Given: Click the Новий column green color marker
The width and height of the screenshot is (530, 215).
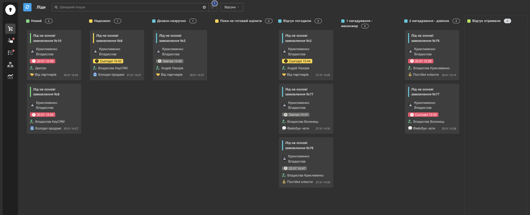Looking at the screenshot, I should tap(28, 21).
